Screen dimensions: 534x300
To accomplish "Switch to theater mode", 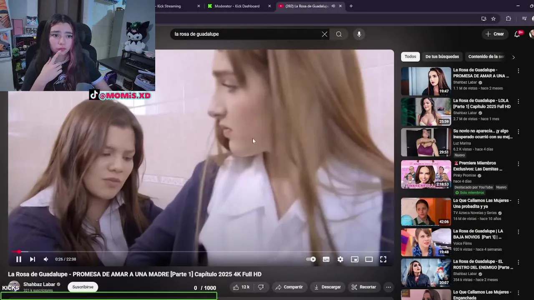I will pos(369,259).
